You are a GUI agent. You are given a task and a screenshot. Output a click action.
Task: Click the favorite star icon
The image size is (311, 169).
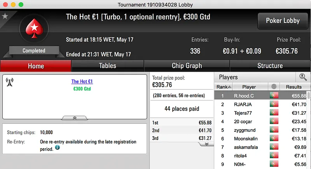coord(5,16)
